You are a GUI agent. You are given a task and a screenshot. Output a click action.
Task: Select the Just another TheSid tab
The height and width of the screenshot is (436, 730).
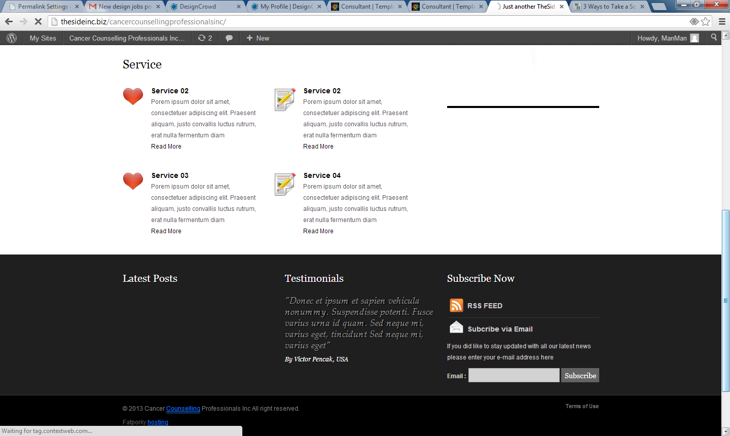point(527,7)
